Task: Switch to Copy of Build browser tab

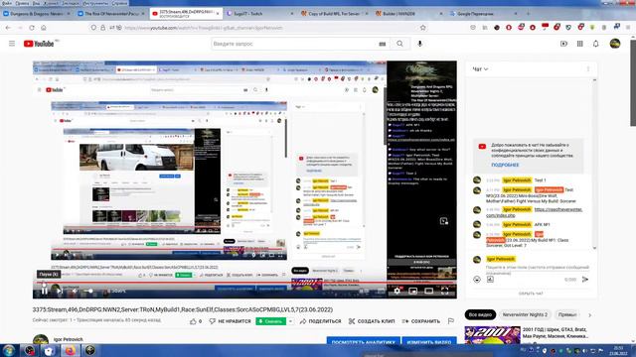Action: (x=335, y=13)
